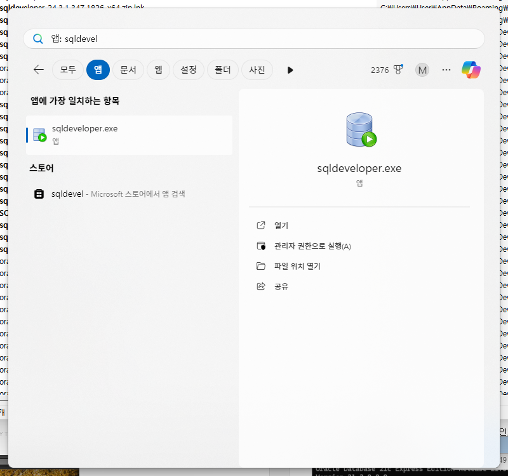Open the 2376 rewards points badge
Screen dimensions: 508x476
tap(387, 70)
